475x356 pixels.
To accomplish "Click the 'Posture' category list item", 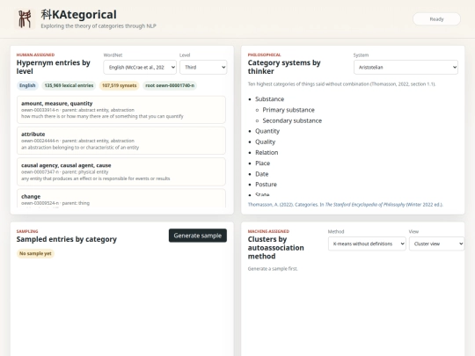I will [266, 185].
